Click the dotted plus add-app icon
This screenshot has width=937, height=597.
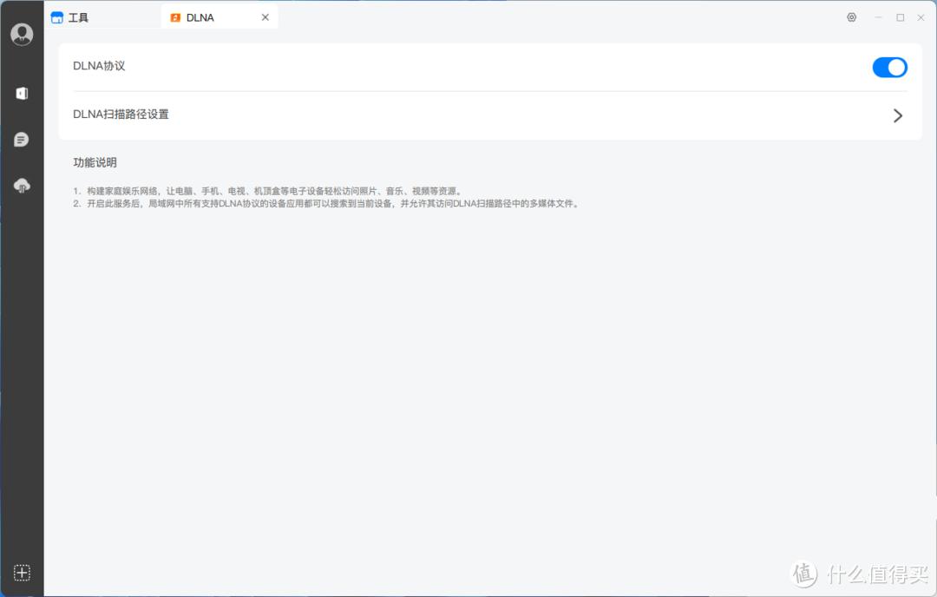[x=22, y=573]
